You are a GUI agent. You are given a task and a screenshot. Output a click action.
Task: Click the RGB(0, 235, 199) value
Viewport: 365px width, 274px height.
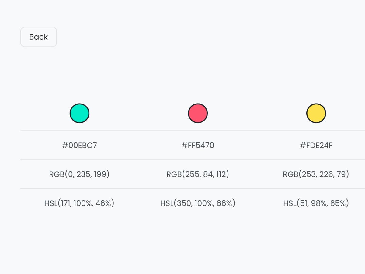click(x=79, y=174)
